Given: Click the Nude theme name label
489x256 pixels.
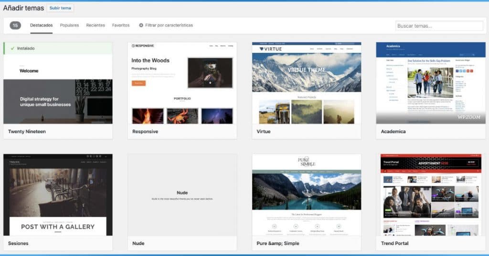Looking at the screenshot, I should click(x=138, y=243).
